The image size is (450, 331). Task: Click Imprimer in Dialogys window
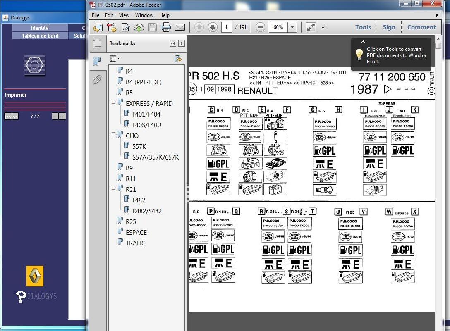[x=15, y=95]
